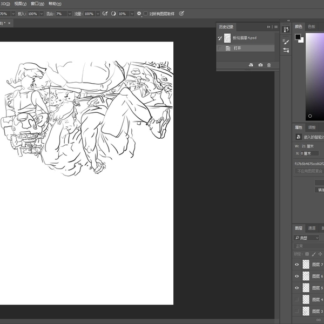
Task: Create a new snapshot with camera icon
Action: tap(260, 65)
